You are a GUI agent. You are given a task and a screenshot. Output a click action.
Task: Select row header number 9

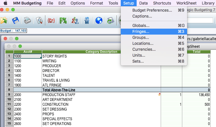(9, 95)
